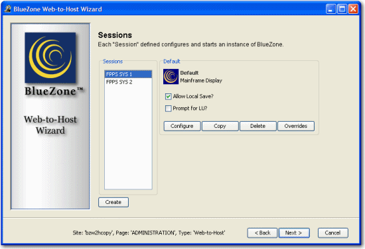Close the BlueZone wizard window

[x=353, y=9]
